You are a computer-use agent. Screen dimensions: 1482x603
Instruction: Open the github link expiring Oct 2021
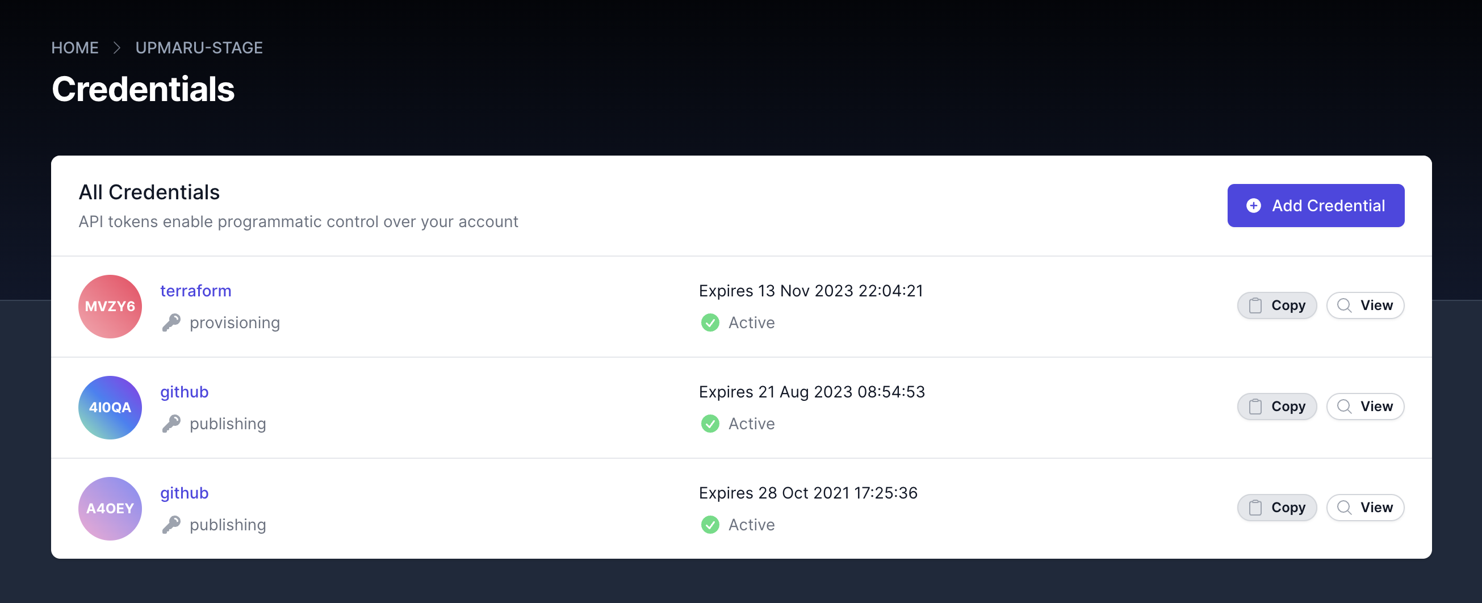click(x=184, y=493)
